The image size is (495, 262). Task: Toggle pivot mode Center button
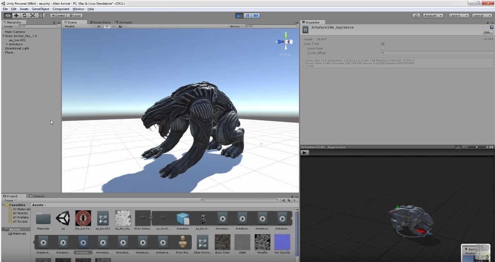point(58,16)
